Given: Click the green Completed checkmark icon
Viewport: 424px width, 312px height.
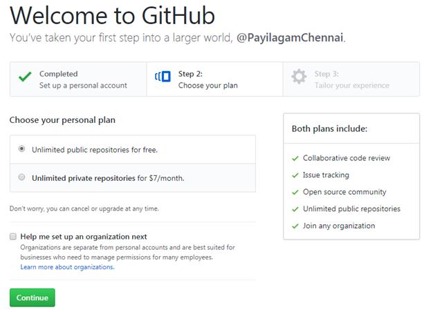Looking at the screenshot, I should click(25, 77).
